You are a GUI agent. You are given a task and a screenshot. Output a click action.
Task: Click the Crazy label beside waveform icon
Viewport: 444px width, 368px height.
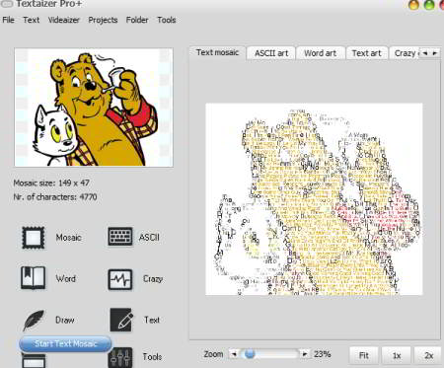153,279
